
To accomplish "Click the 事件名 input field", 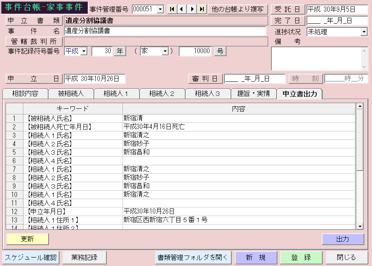I will (x=165, y=31).
